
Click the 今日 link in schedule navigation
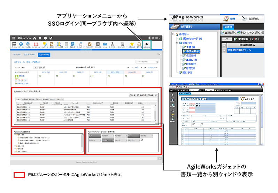137,67
